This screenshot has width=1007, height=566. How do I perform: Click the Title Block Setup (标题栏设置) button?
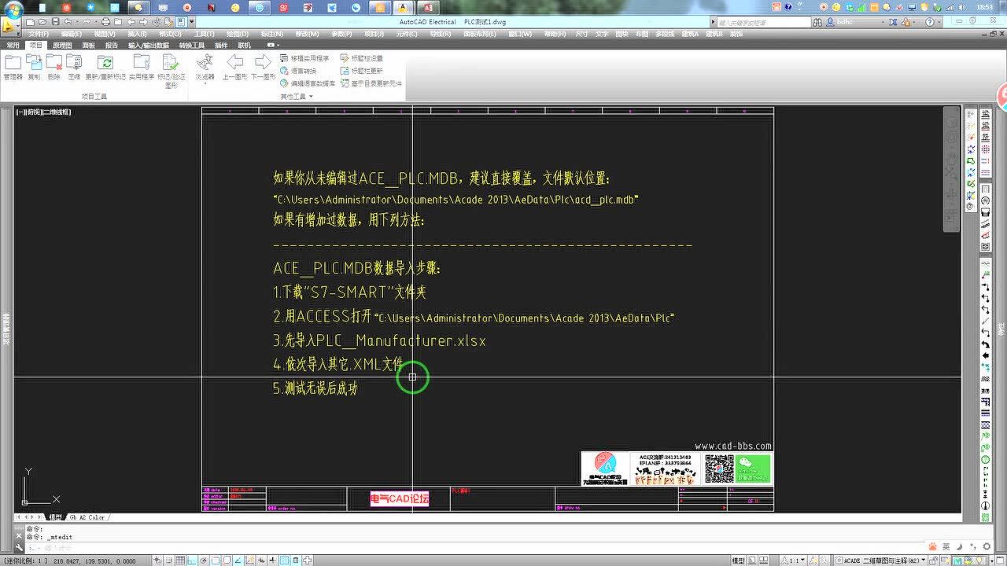point(361,58)
